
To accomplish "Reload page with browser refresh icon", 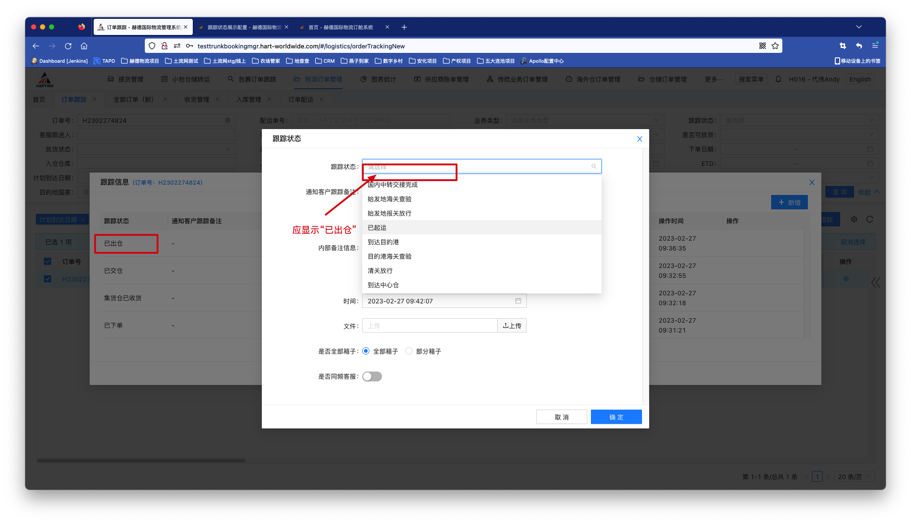I will 68,46.
